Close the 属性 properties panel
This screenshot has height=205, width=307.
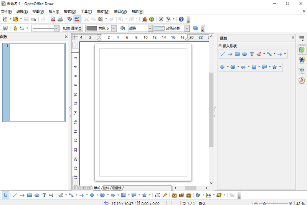click(x=293, y=38)
